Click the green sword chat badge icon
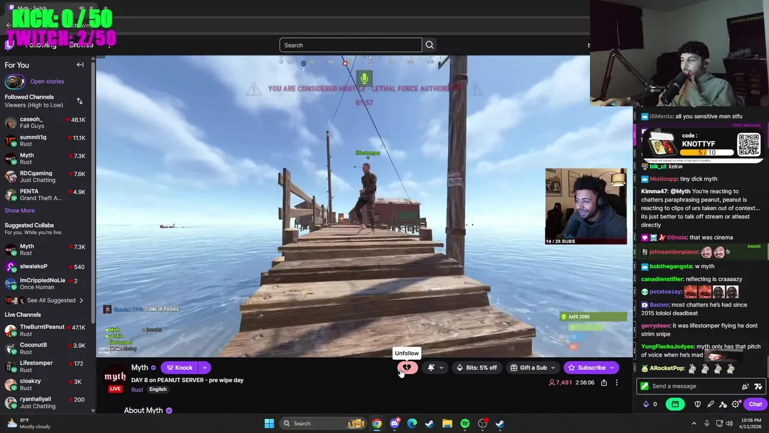The image size is (769, 433). [645, 386]
